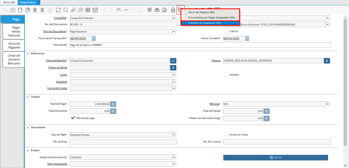Toggle grid view with the lines icon

pos(88,10)
